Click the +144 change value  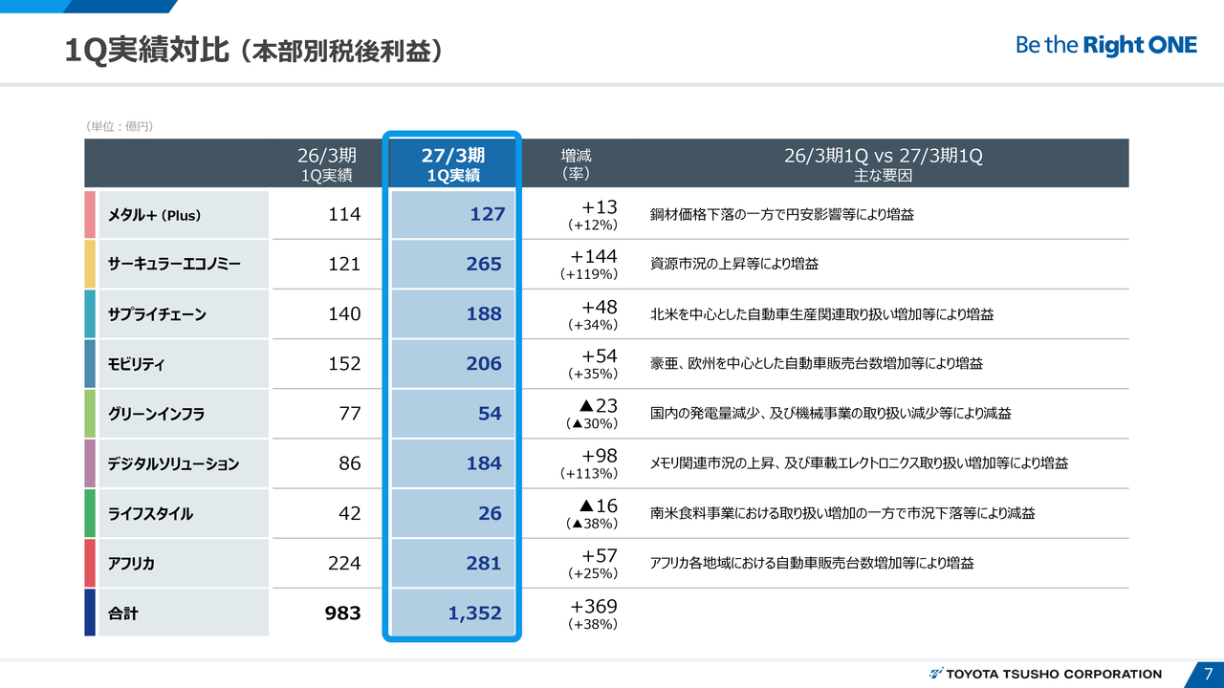(594, 256)
